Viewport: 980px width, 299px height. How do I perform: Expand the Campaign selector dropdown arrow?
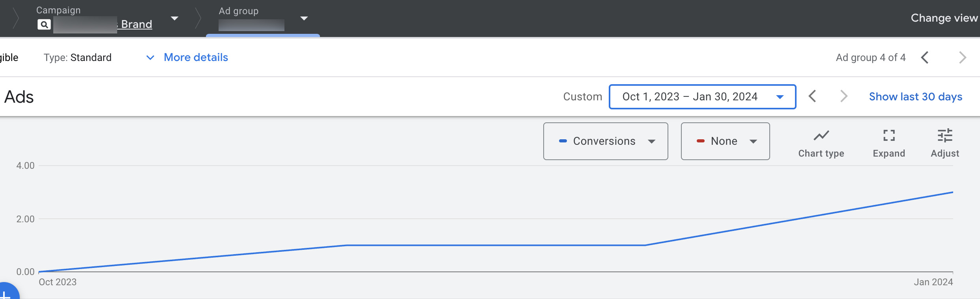(174, 18)
